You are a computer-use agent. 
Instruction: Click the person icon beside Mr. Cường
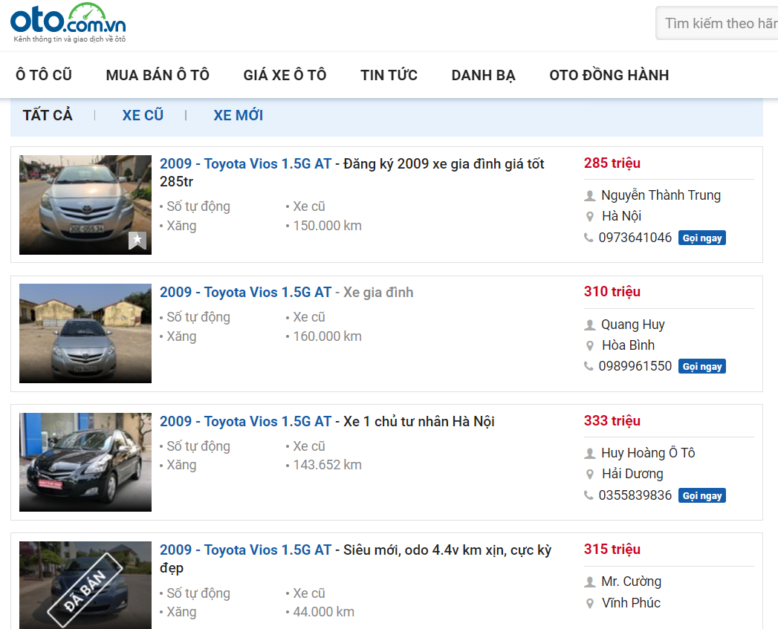point(589,582)
